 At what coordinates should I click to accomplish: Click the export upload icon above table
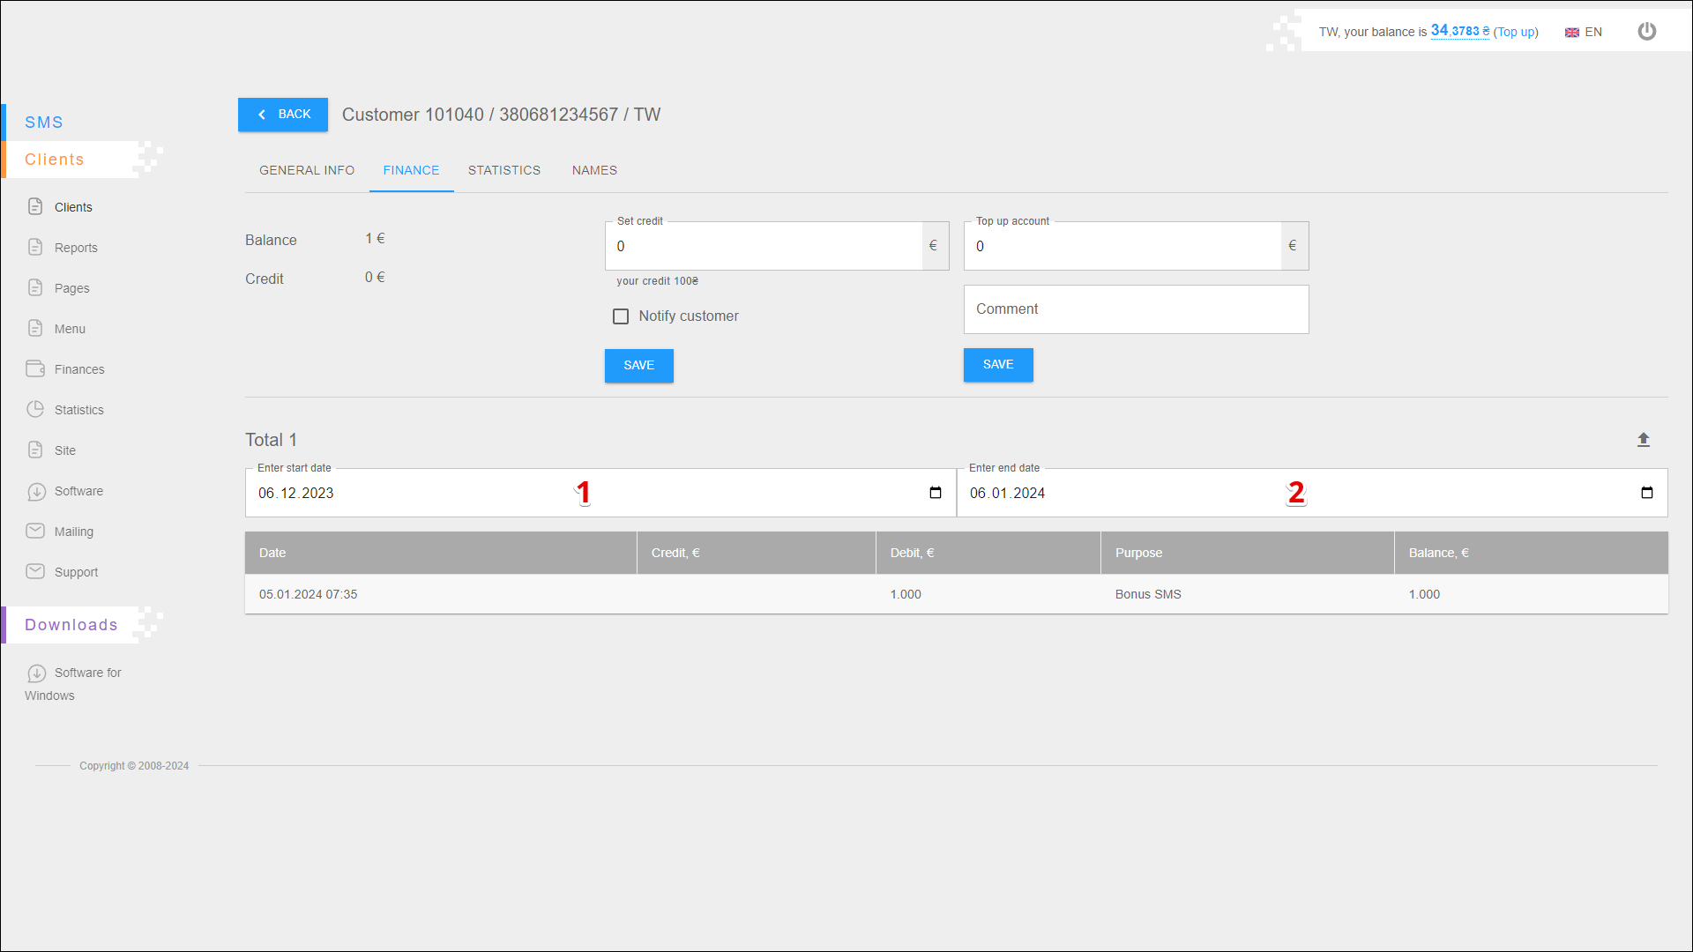(1644, 440)
